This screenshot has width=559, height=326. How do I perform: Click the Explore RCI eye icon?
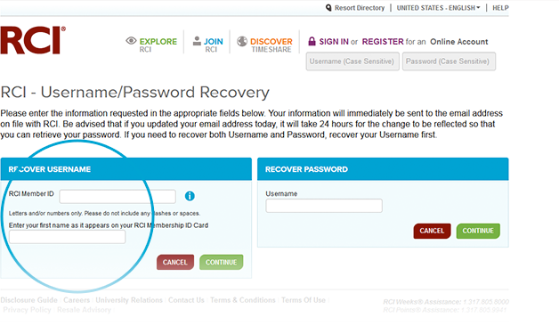coord(131,41)
